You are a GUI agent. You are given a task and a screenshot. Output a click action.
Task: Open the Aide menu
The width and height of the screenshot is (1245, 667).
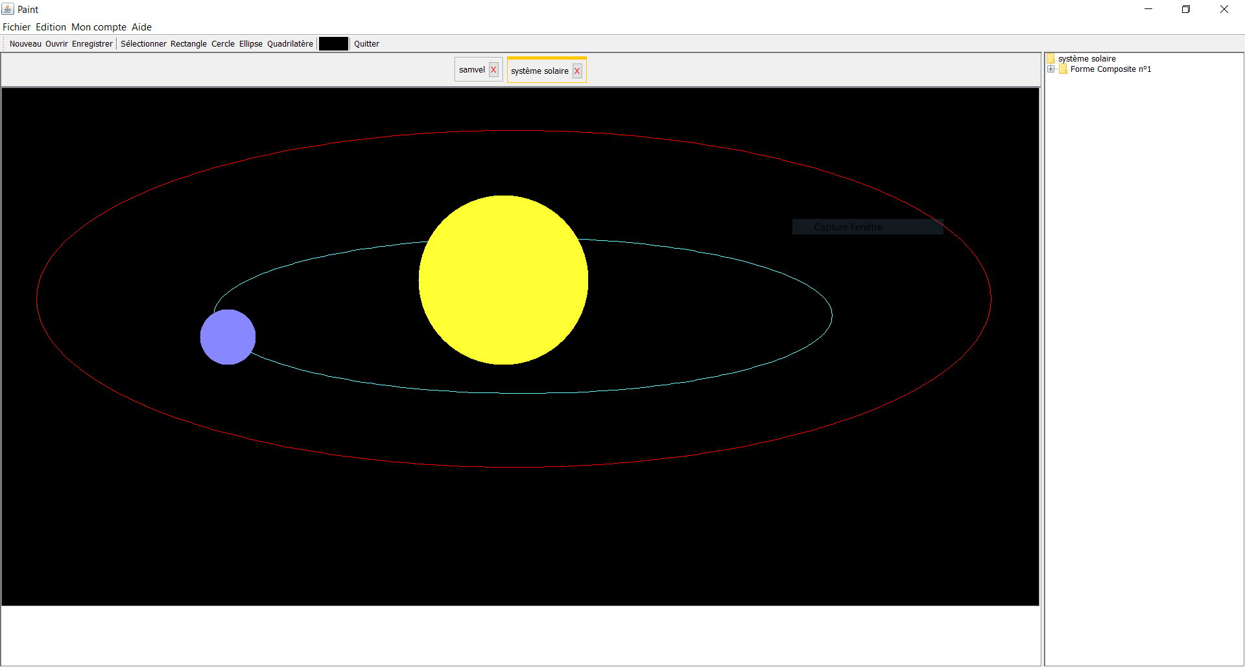[x=141, y=27]
